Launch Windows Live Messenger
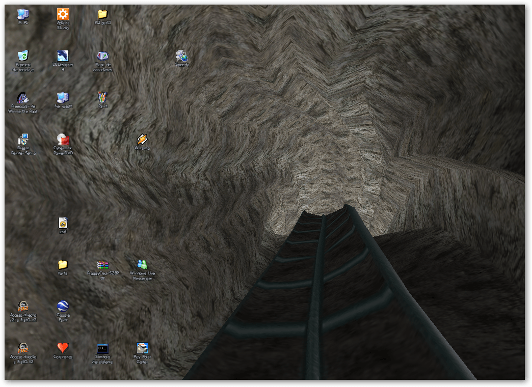The image size is (532, 387). (142, 265)
